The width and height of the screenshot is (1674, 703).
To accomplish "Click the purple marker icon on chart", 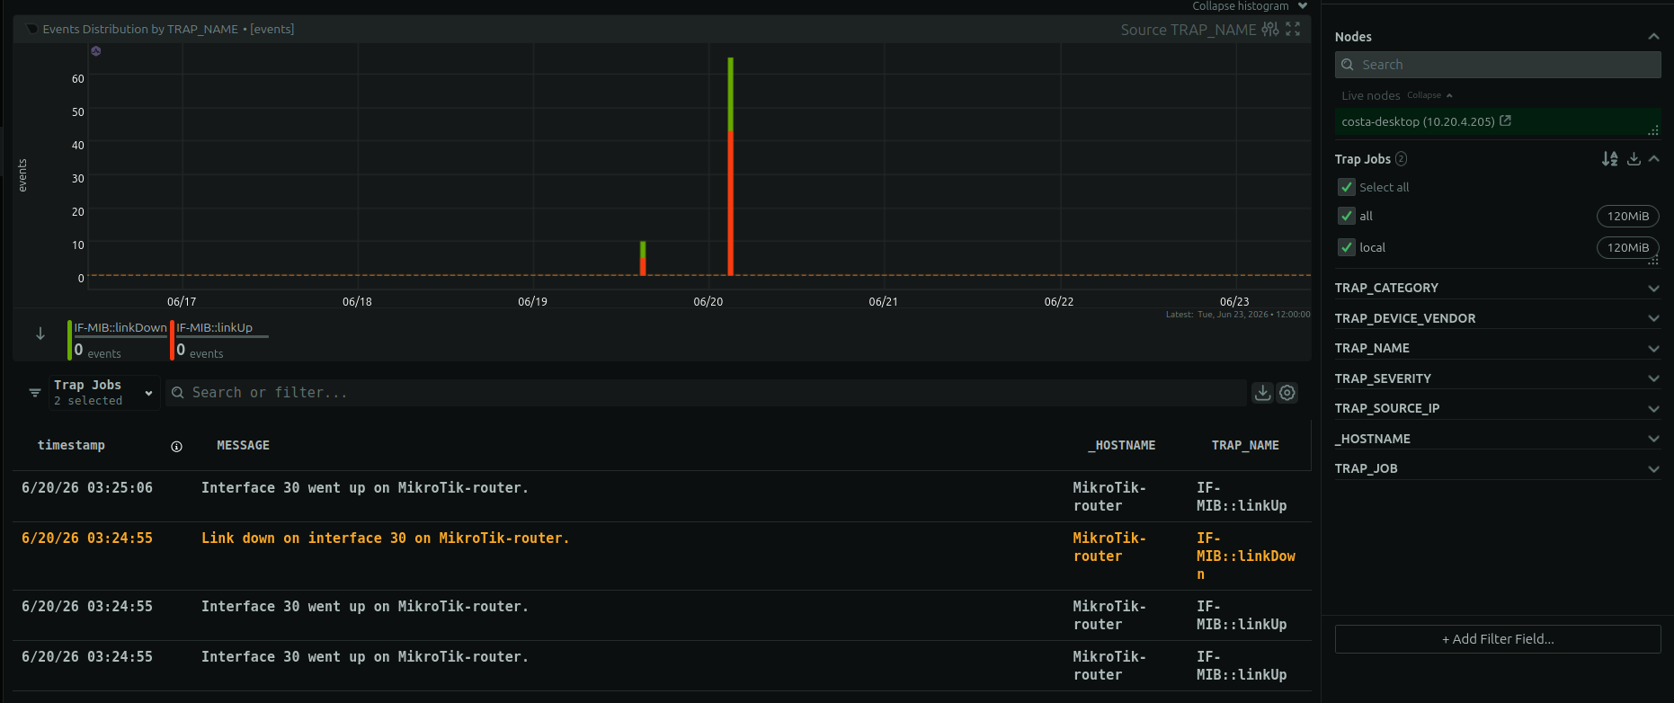I will click(x=96, y=51).
